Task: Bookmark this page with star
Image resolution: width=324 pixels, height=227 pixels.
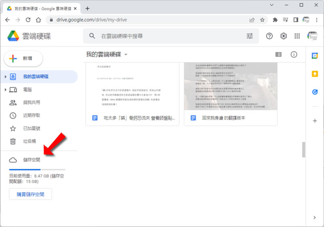Action: (262, 20)
